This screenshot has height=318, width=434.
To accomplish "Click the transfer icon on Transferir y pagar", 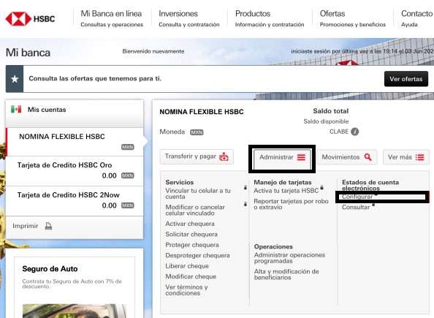I will [224, 156].
